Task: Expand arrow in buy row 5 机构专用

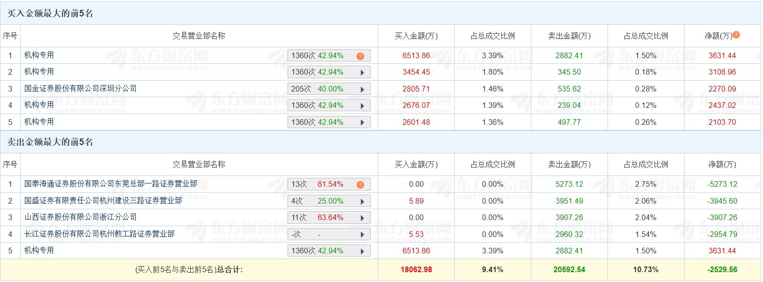Action: click(362, 123)
